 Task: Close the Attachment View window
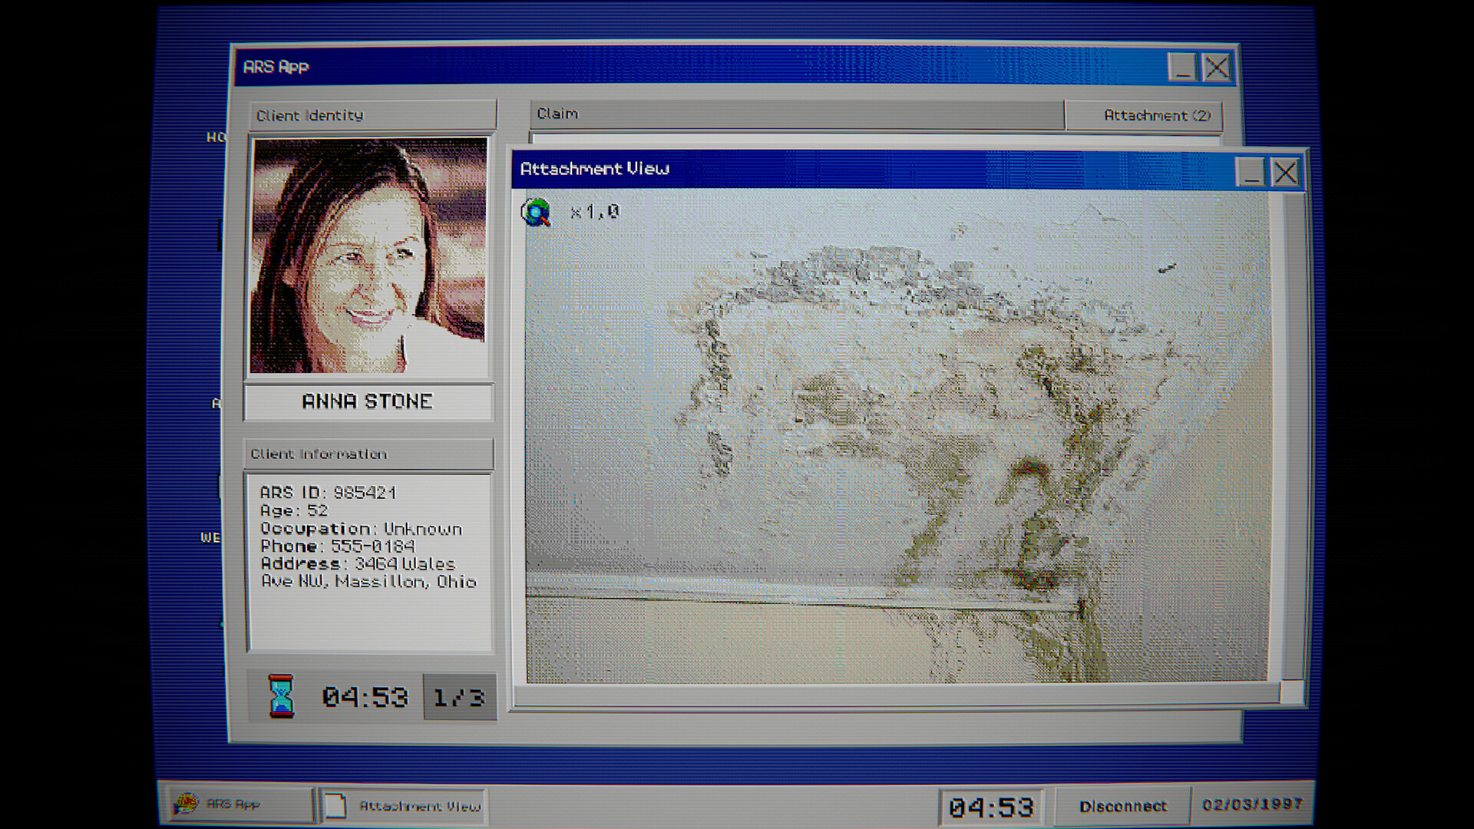point(1286,172)
